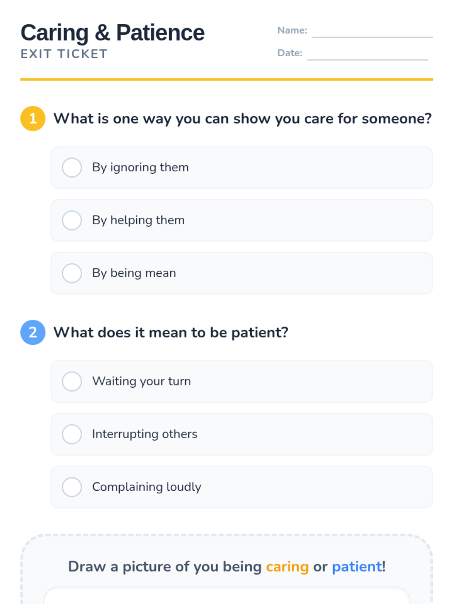Pick the "By being mean" radio button
The image size is (453, 604).
pos(72,273)
